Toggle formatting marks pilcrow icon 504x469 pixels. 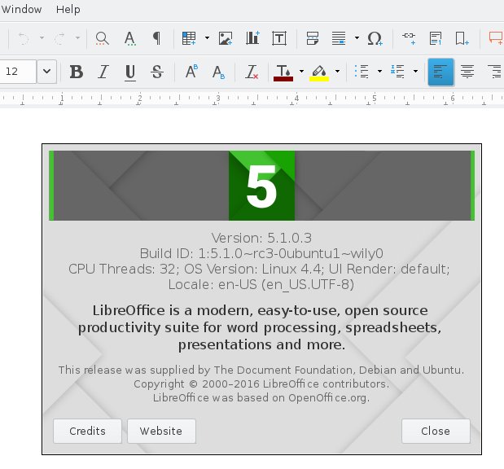coord(156,38)
